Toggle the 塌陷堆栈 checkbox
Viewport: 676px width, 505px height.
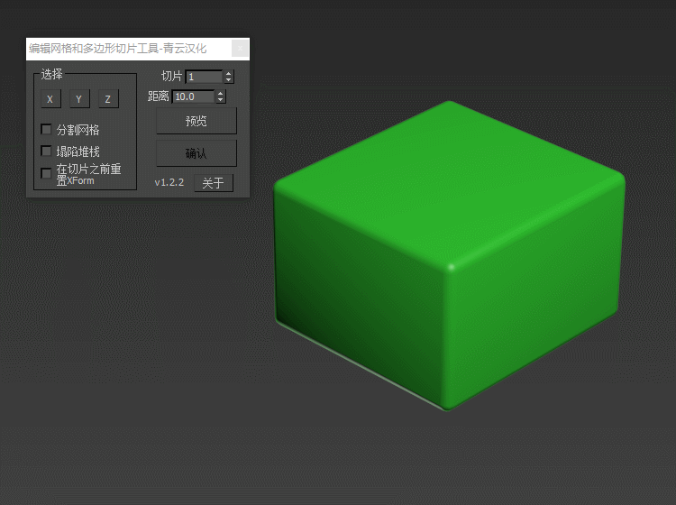[x=47, y=151]
